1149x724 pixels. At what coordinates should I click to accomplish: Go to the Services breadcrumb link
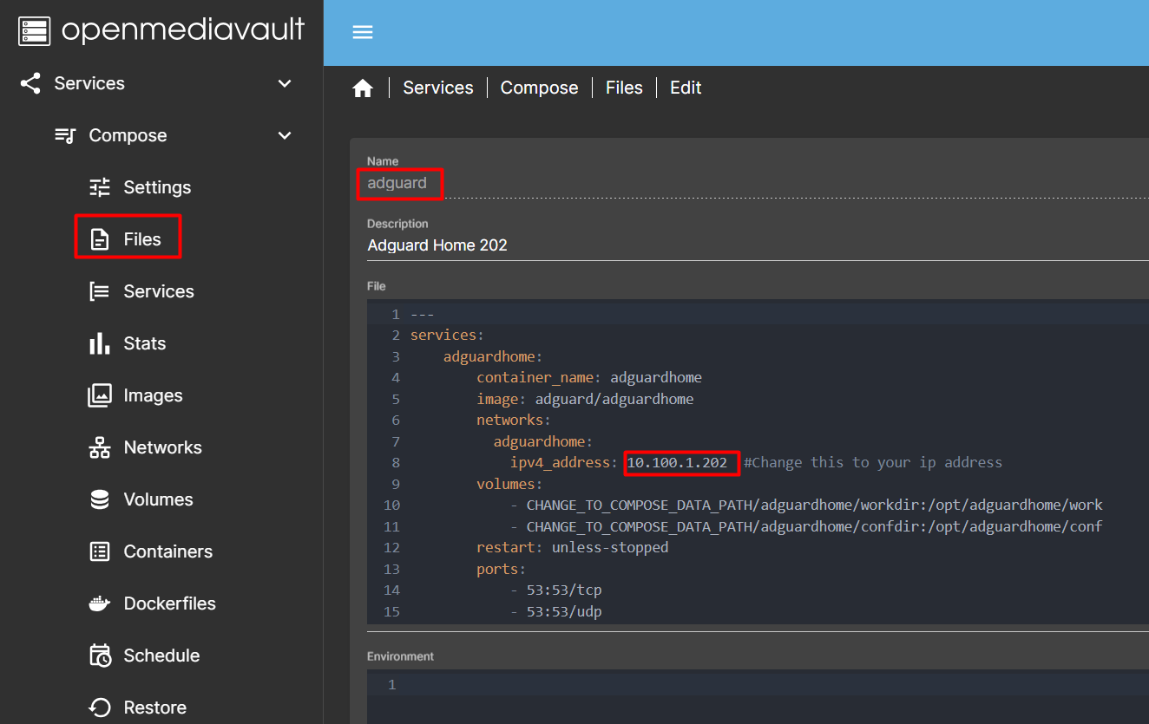(x=438, y=88)
